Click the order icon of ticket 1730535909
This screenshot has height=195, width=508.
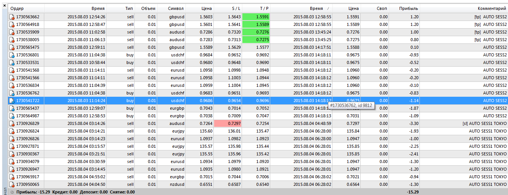tap(12, 32)
